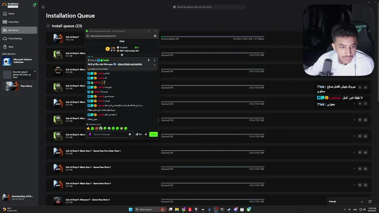Viewport: 379px width, 213px height.
Task: Open Warzone Game Pass Pack 3 title
Action: click(x=88, y=200)
